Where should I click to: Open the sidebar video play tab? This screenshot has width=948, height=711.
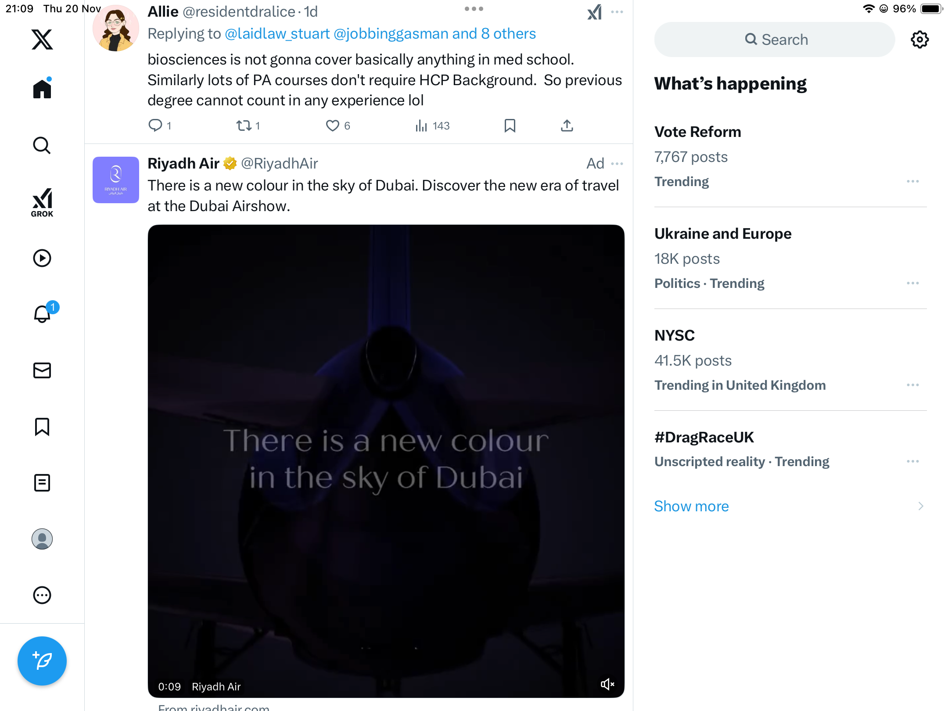(x=42, y=258)
